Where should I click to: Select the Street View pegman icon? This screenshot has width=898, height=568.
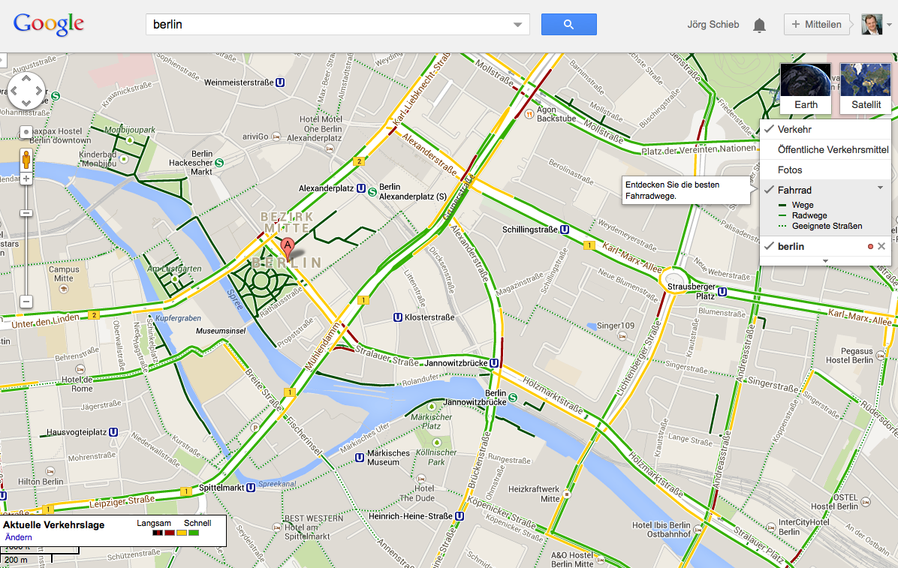26,159
